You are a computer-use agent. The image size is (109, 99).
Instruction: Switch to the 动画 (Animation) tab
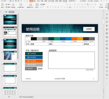pyautogui.click(x=46, y=1)
